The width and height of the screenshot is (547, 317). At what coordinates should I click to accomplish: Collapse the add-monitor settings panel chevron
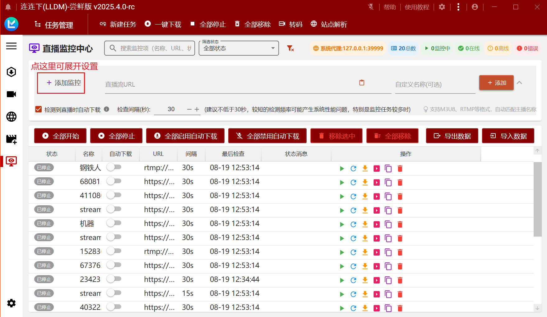(x=519, y=83)
